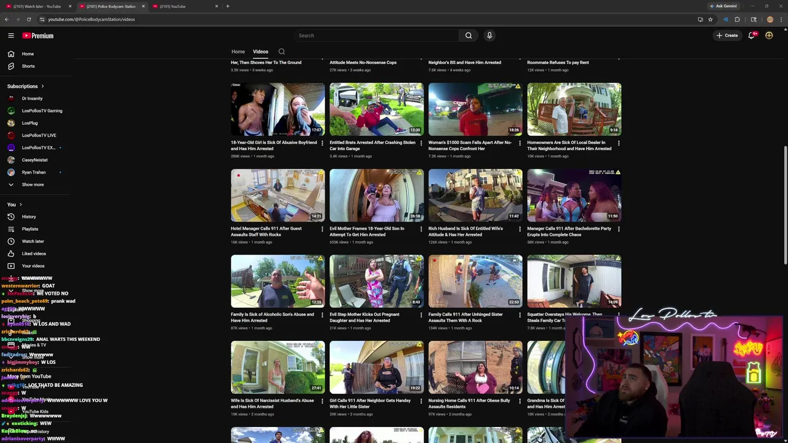Click title Homeowners Are Sick Of Local Dealer
The image size is (788, 443).
(569, 145)
